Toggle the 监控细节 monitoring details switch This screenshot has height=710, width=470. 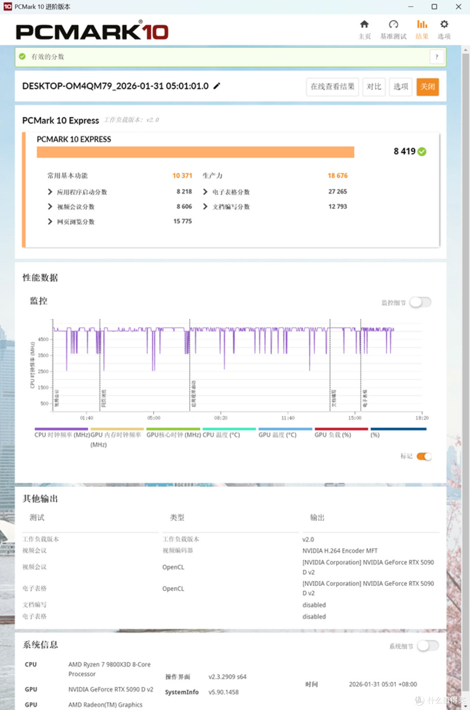(420, 302)
